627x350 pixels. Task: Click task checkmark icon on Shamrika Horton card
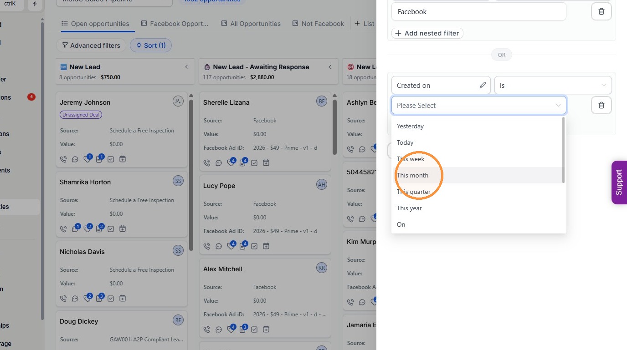click(111, 229)
